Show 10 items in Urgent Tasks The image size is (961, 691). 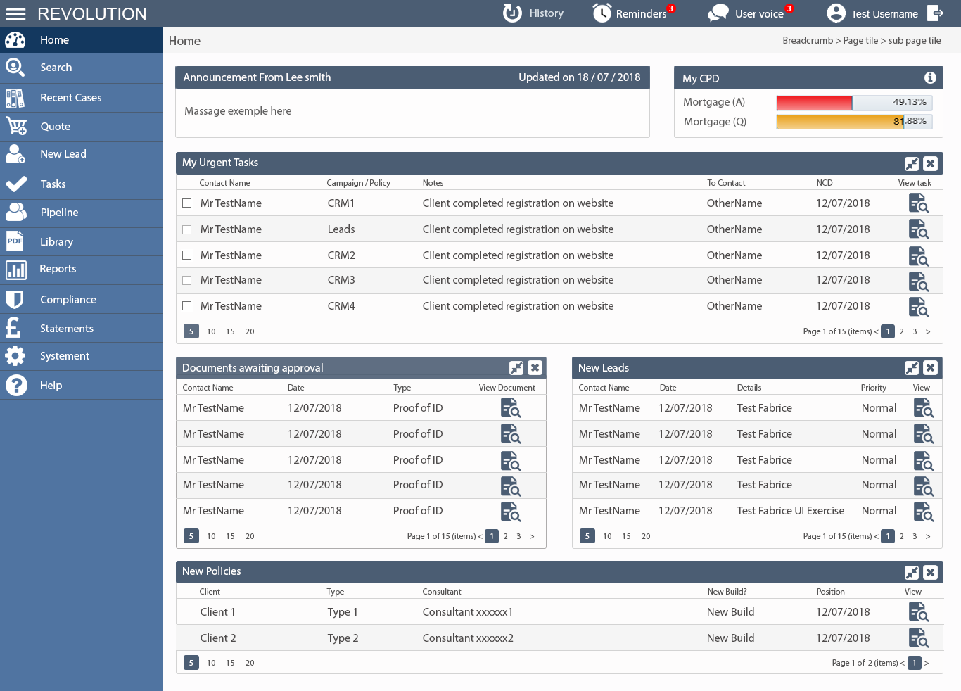[x=211, y=331]
